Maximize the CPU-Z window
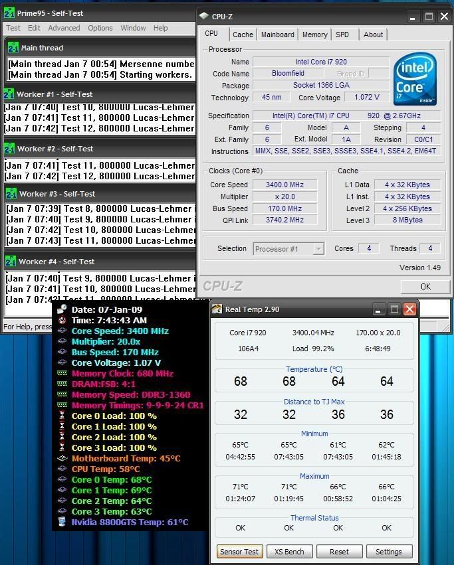This screenshot has width=454, height=565. tap(429, 16)
